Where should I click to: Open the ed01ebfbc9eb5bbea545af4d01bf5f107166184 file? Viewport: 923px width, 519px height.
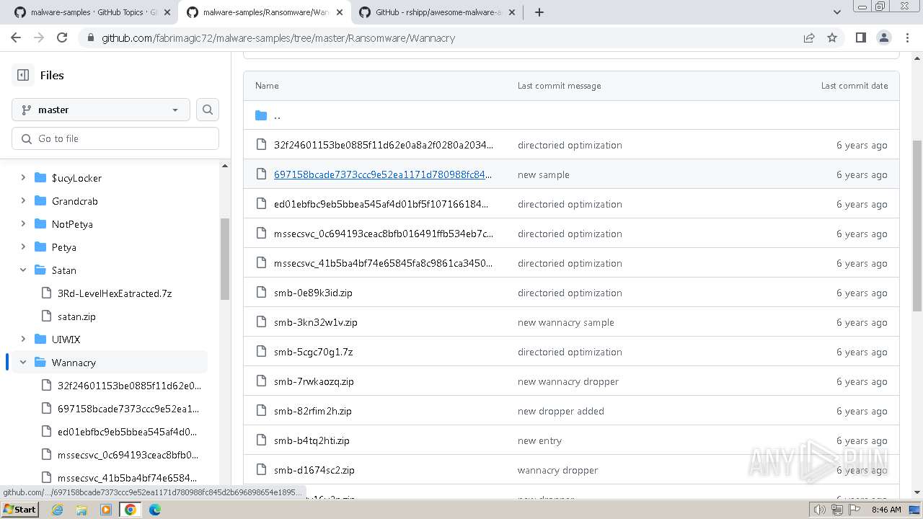tap(381, 204)
